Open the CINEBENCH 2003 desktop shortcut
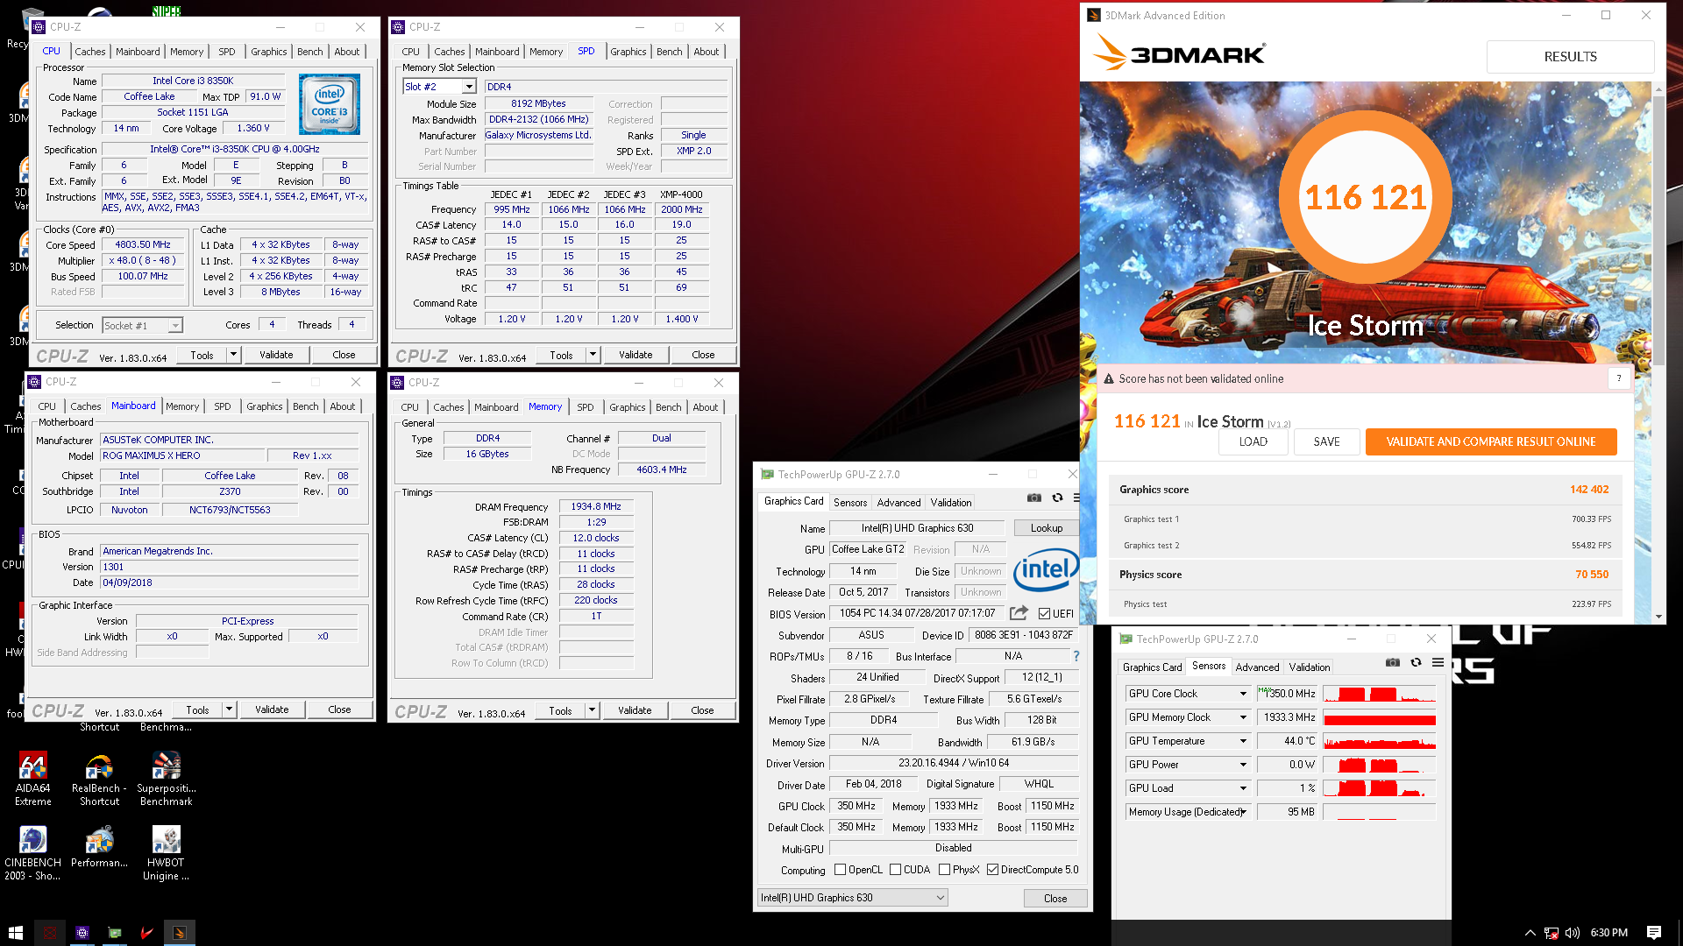This screenshot has height=946, width=1683. (32, 854)
